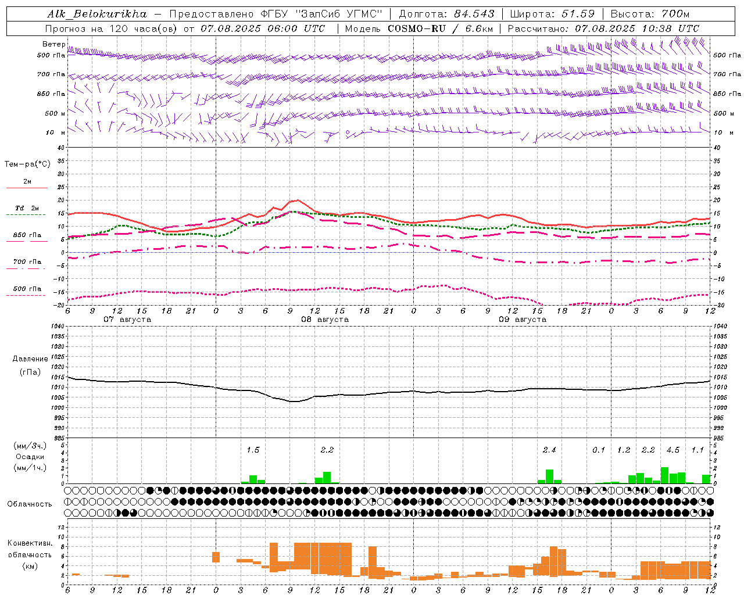
Task: Click the Ветер panel label
Action: tap(53, 44)
